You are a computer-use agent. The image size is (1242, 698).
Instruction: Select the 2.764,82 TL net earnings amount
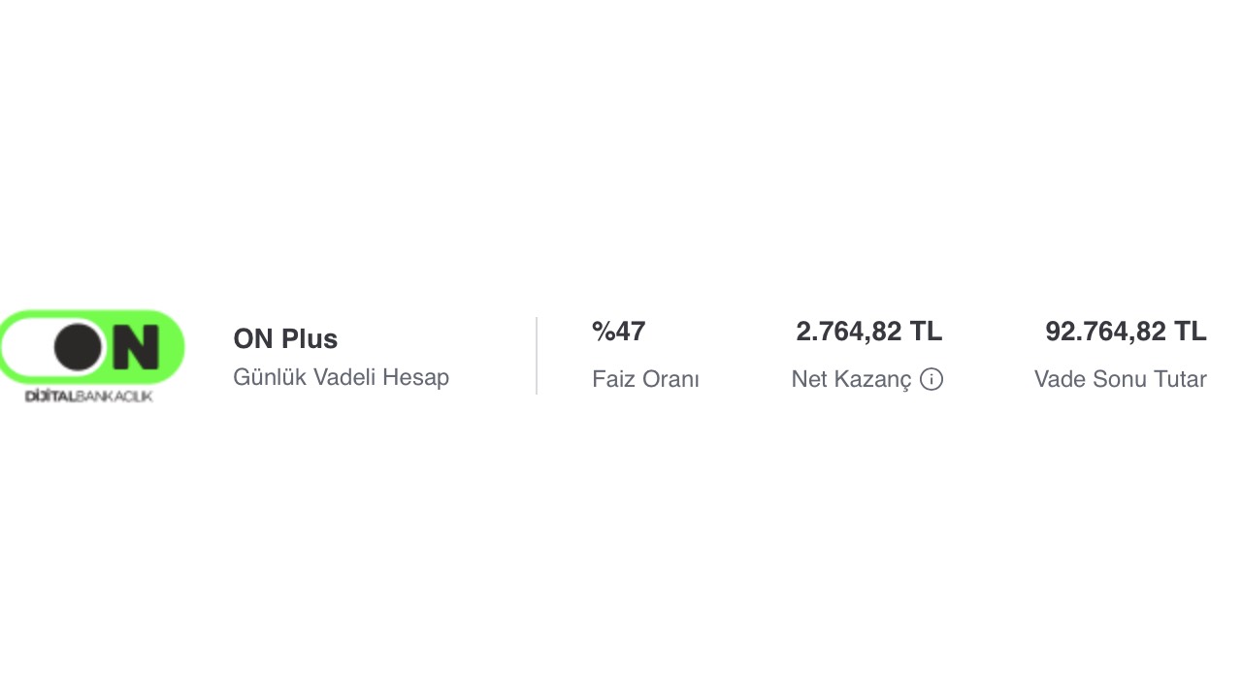[868, 332]
